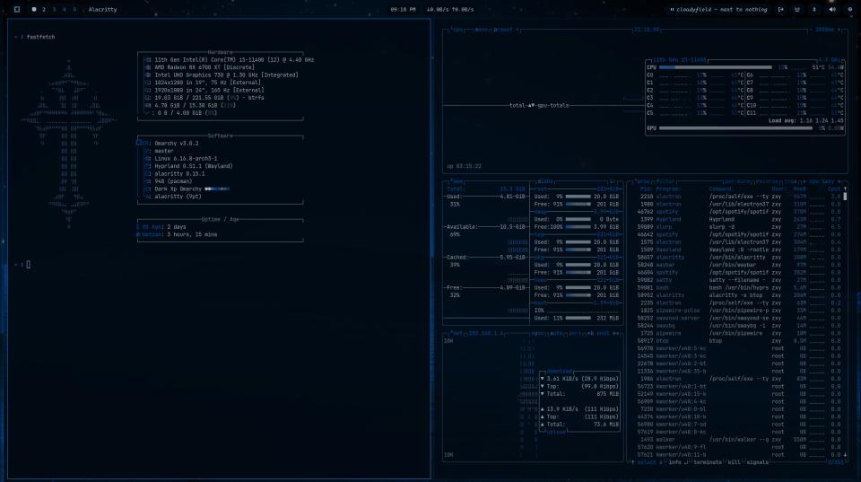Click the volume speaker icon in top bar
The width and height of the screenshot is (861, 482).
click(832, 9)
